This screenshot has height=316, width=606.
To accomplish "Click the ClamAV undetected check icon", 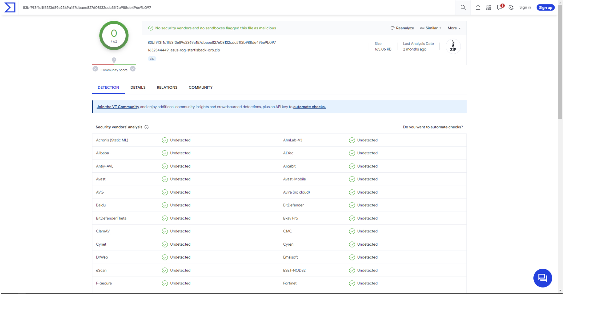I will tap(165, 231).
